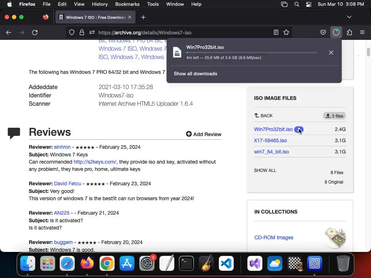Open the win7_64_bit.iso link

point(271,152)
